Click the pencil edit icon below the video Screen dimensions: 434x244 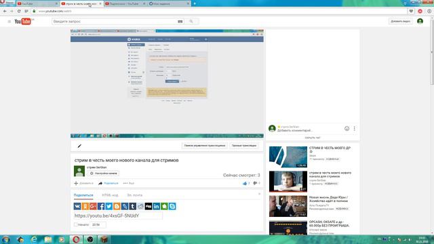point(79,146)
